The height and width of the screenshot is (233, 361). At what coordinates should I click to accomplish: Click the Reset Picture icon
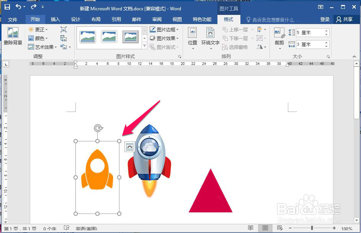click(x=64, y=47)
